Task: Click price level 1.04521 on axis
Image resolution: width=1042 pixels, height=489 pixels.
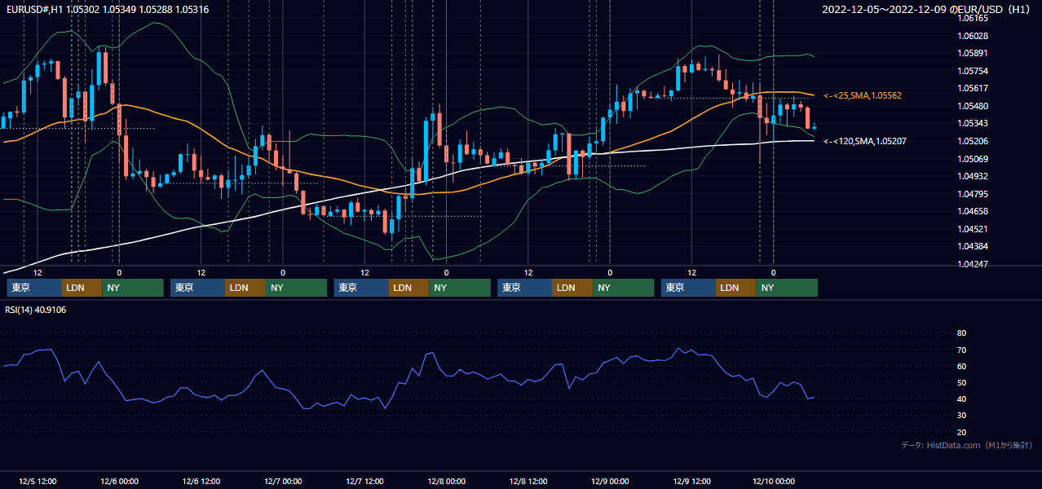Action: click(972, 229)
